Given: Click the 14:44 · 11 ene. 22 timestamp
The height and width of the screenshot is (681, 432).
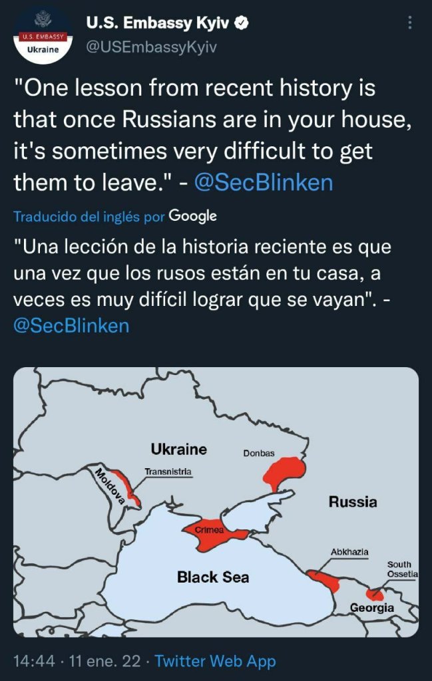Looking at the screenshot, I should click(x=77, y=661).
